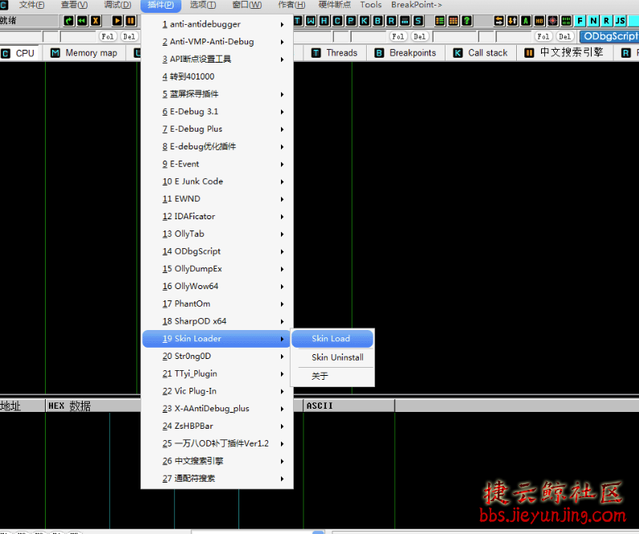Click the green grid toolbar icon

tap(566, 21)
